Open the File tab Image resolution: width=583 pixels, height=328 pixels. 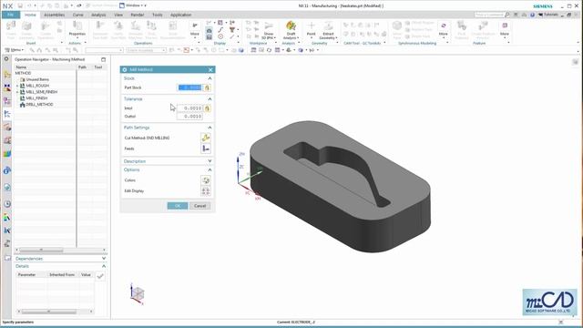point(11,15)
